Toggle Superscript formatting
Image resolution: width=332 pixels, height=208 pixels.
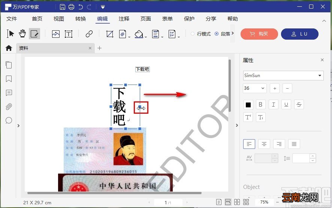click(x=248, y=117)
